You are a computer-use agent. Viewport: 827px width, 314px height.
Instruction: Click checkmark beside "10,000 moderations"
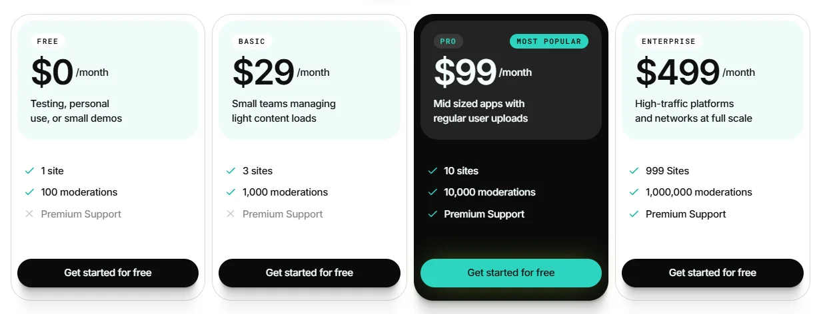432,192
